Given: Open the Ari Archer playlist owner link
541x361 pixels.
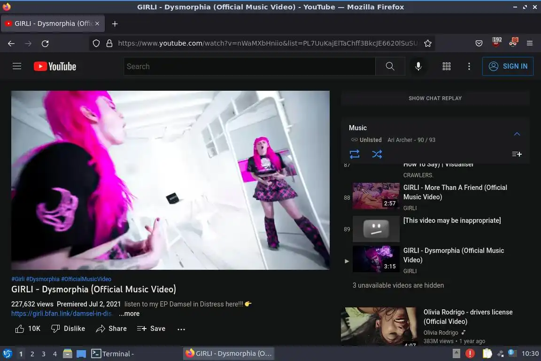Looking at the screenshot, I should pos(400,140).
